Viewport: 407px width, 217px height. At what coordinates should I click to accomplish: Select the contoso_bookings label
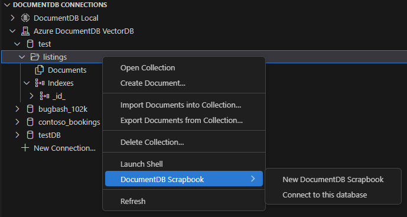(69, 122)
